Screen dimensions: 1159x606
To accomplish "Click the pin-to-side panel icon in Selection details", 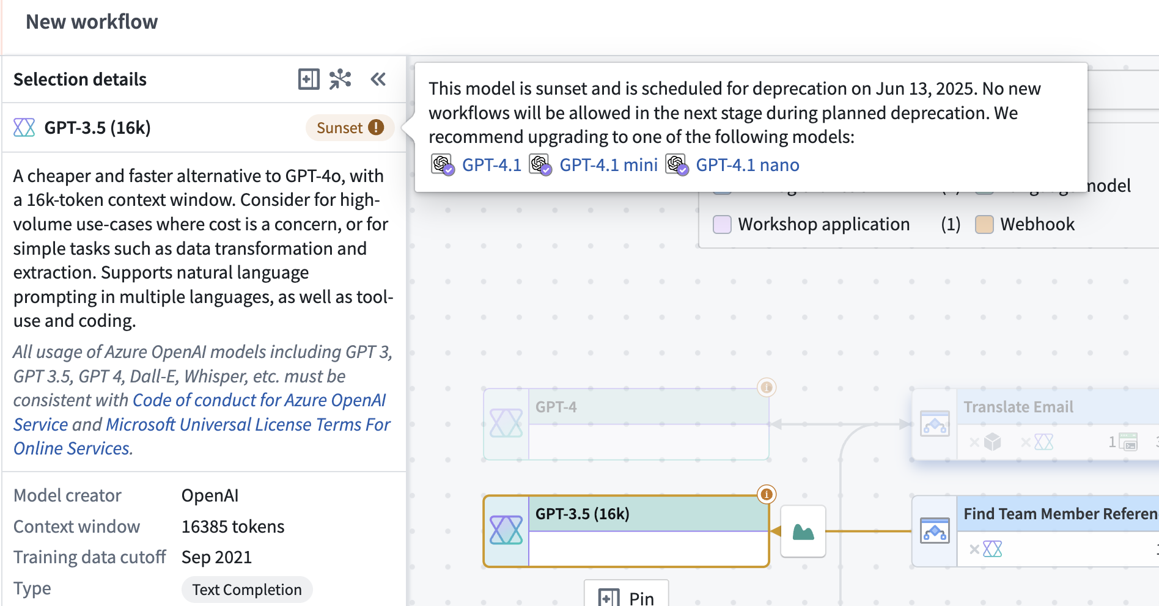I will pos(309,79).
